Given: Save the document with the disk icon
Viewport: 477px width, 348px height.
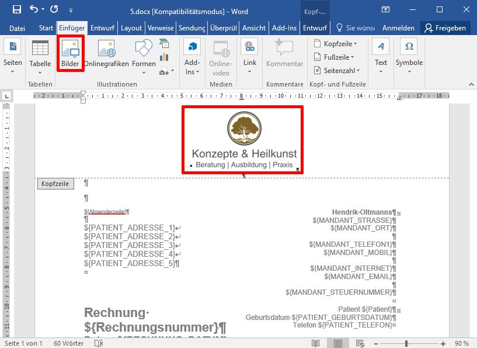Looking at the screenshot, I should [16, 10].
